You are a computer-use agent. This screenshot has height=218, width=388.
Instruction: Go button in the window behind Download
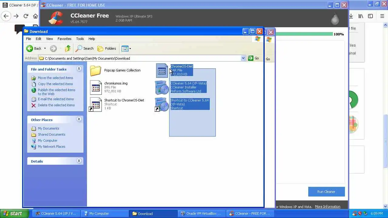(268, 59)
